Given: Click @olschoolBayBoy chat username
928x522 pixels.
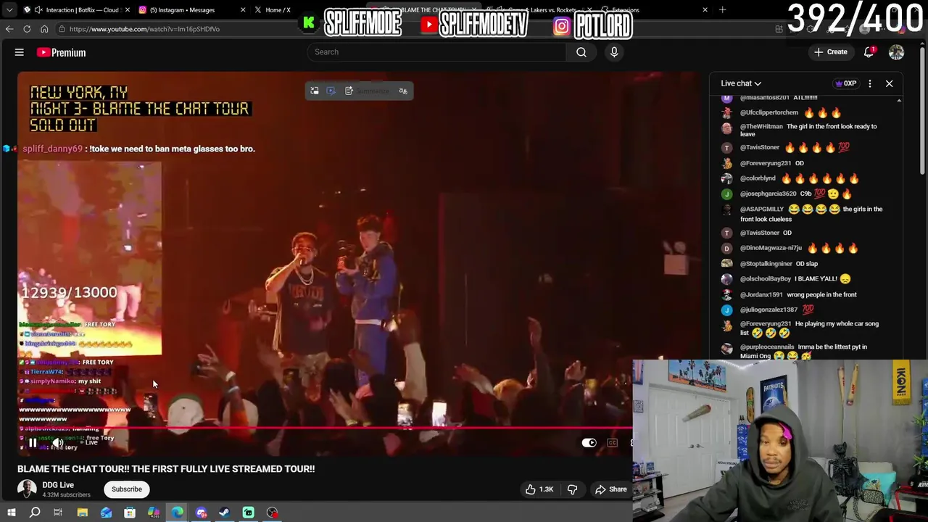Looking at the screenshot, I should (x=766, y=278).
